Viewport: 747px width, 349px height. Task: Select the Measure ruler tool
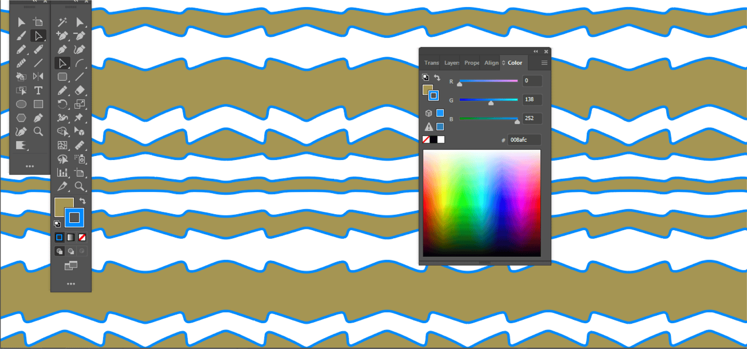[x=80, y=145]
